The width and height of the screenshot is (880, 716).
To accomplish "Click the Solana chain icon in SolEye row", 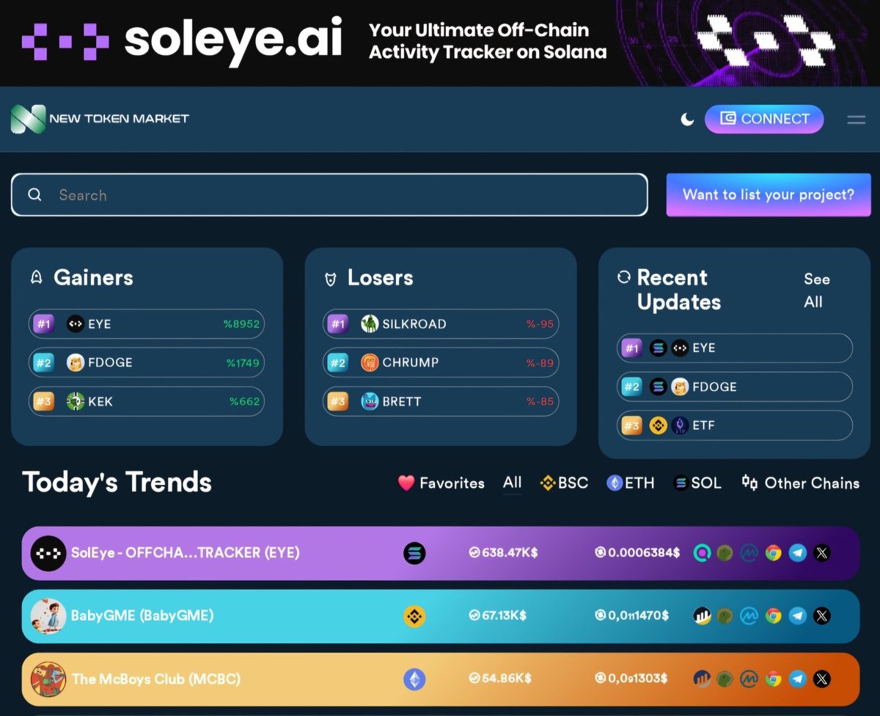I will 414,553.
